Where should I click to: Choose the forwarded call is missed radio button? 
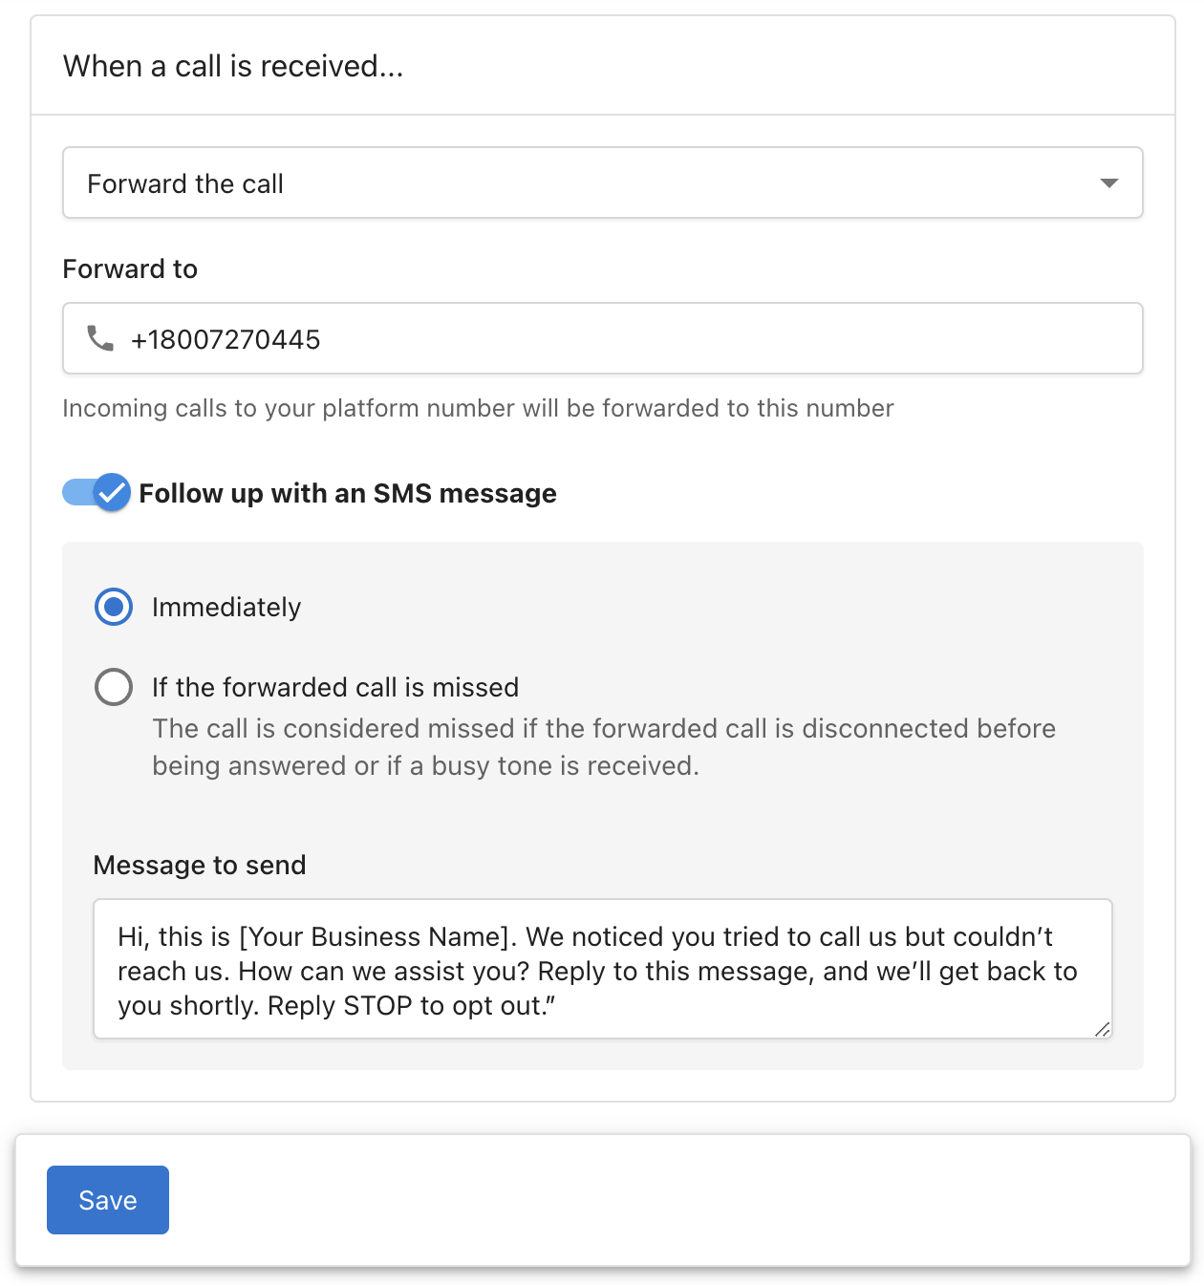coord(114,687)
